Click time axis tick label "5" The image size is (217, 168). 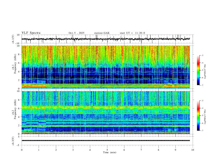pyautogui.click(x=107, y=150)
